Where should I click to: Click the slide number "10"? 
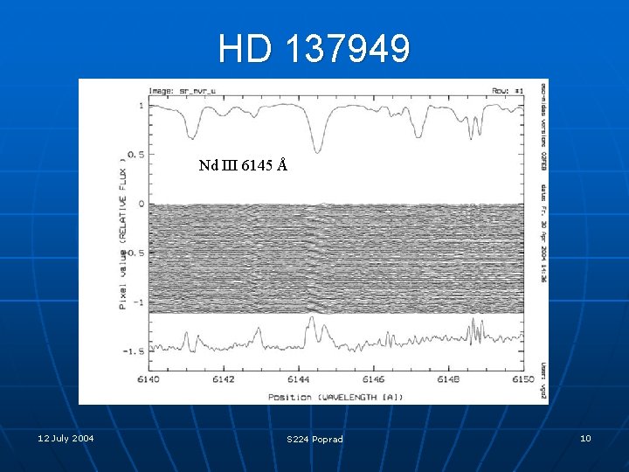(585, 438)
